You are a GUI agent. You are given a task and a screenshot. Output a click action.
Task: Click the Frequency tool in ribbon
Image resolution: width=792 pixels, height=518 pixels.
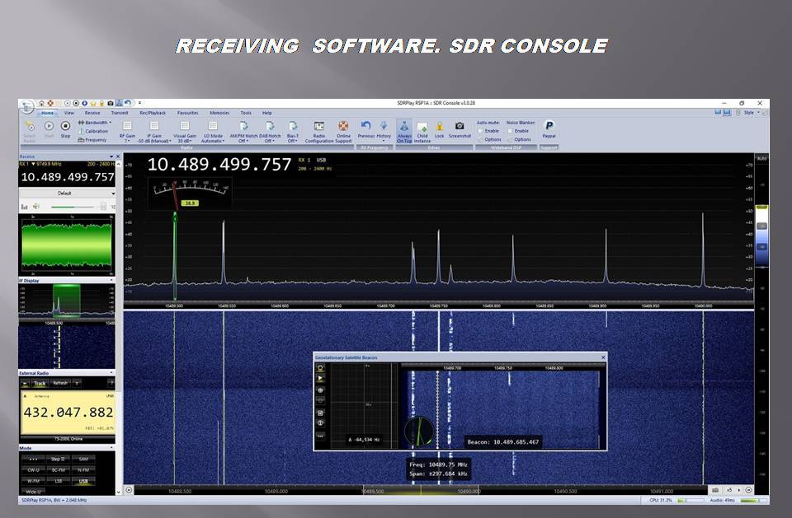[x=92, y=140]
